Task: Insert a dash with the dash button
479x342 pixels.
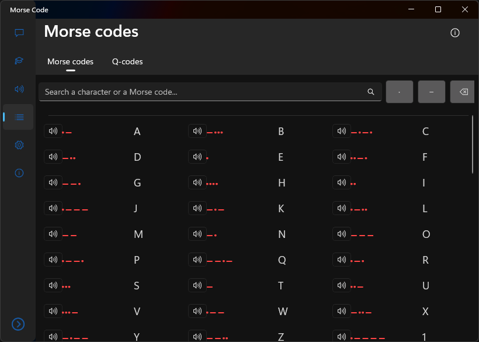Action: (432, 92)
